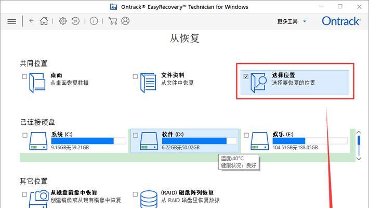
Task: Click the 9.16GB无59.21GB size text
Action: [x=70, y=148]
